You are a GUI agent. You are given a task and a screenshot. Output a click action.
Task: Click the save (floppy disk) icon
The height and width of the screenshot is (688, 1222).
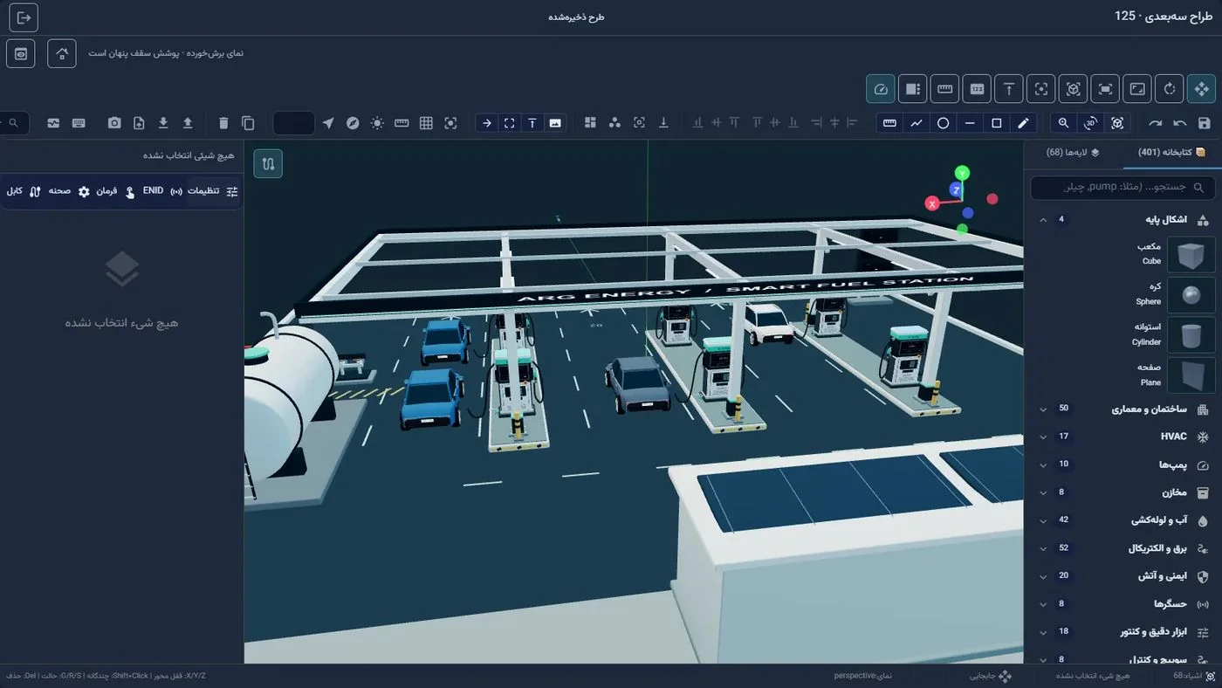coord(1205,123)
